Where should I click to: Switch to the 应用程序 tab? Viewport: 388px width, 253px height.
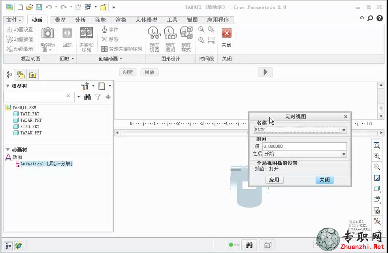(x=218, y=20)
